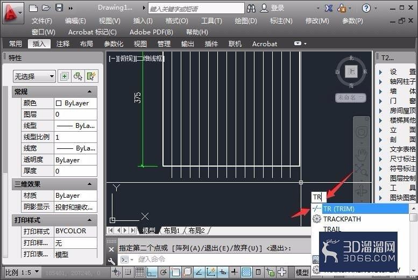
Task: Switch to the 布局1 layout tab
Action: click(x=172, y=231)
